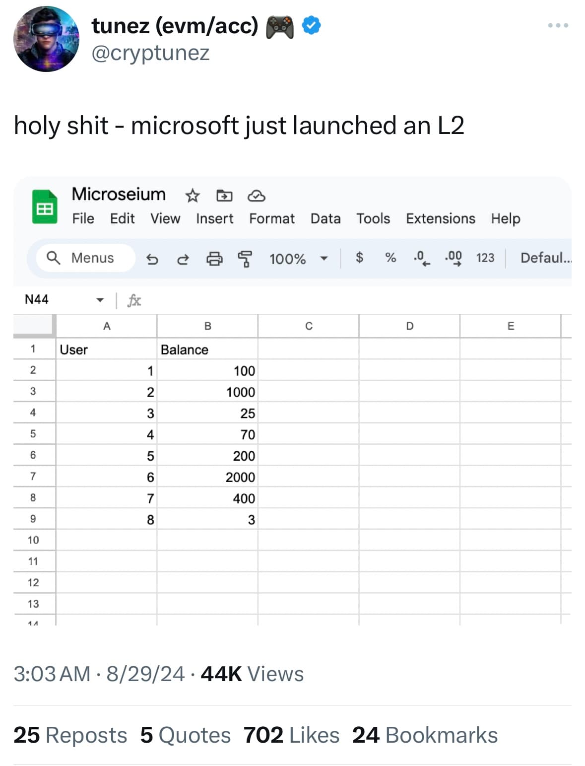Open the Default font dropdown
585x766 pixels.
tap(545, 258)
